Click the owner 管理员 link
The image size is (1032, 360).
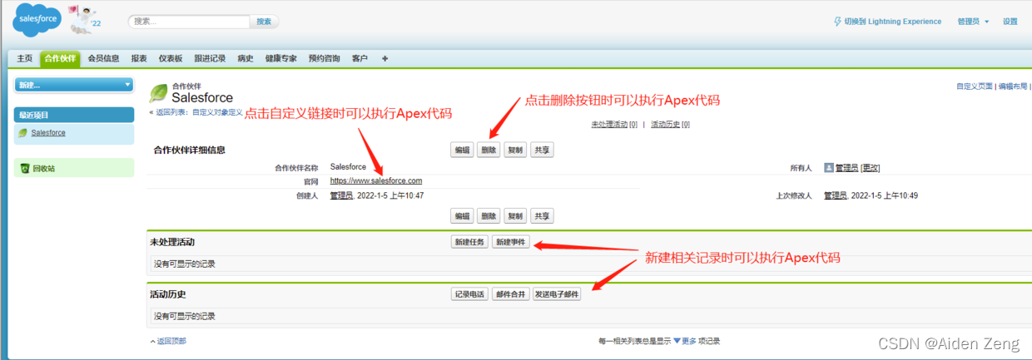847,168
